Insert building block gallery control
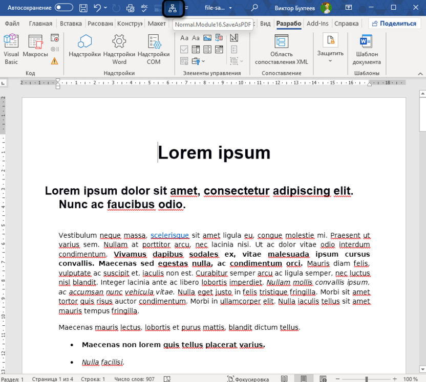The height and width of the screenshot is (382, 426). pyautogui.click(x=219, y=38)
